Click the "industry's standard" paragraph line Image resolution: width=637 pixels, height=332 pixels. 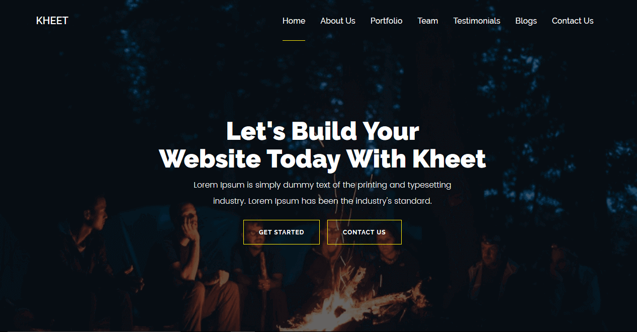coord(322,201)
